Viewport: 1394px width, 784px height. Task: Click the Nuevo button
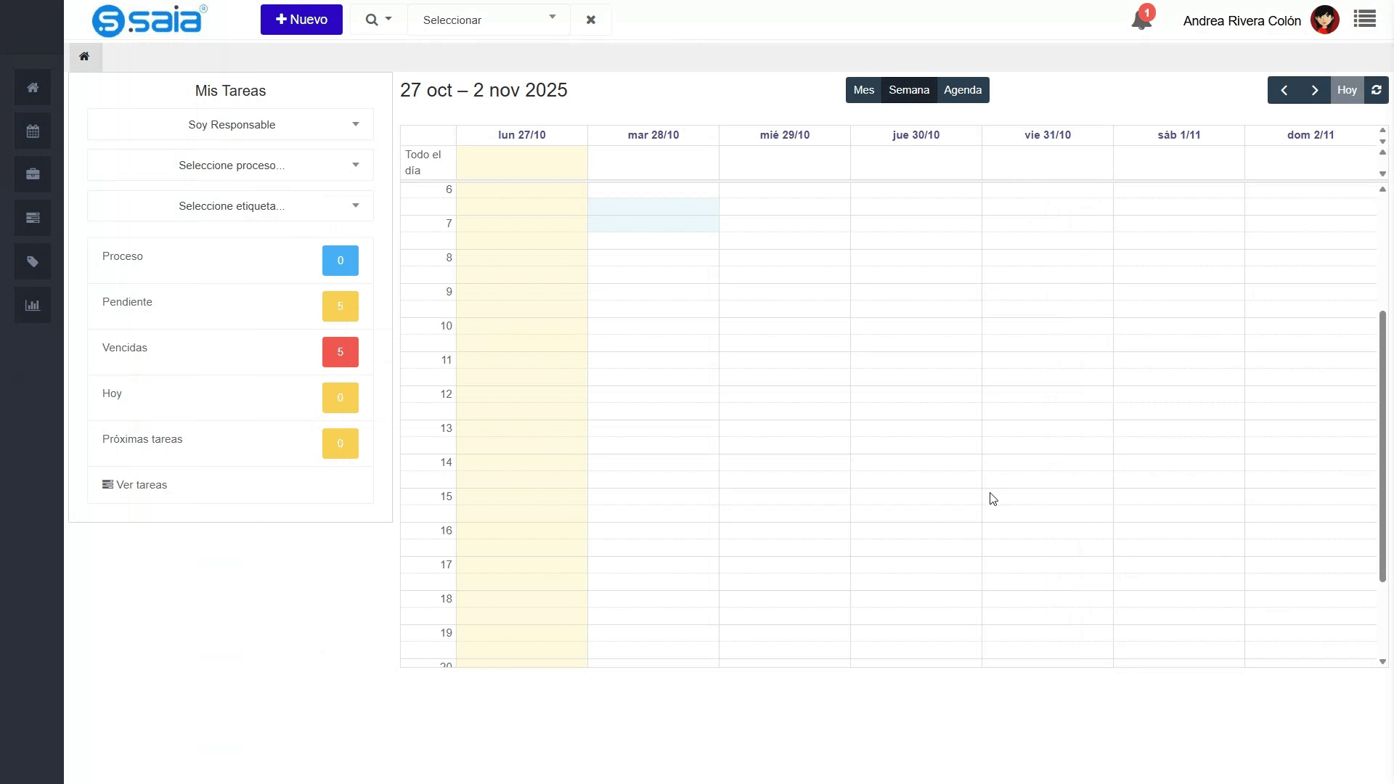coord(301,20)
